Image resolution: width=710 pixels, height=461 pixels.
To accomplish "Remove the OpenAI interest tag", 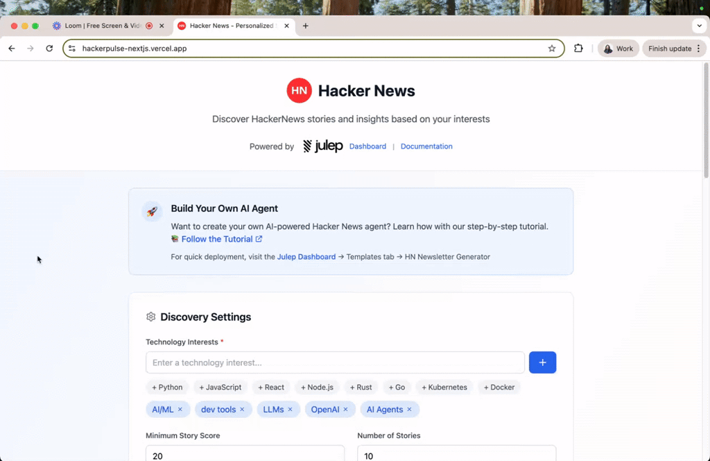I will [345, 410].
